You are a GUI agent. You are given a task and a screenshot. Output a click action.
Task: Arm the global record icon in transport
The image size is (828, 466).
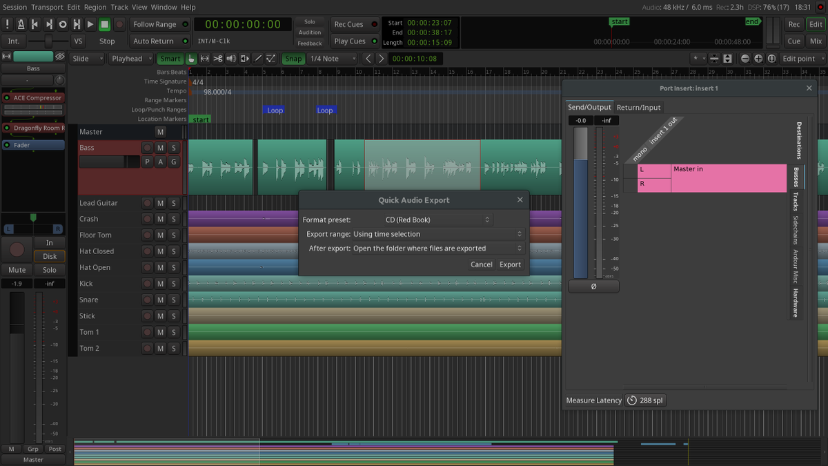[119, 24]
